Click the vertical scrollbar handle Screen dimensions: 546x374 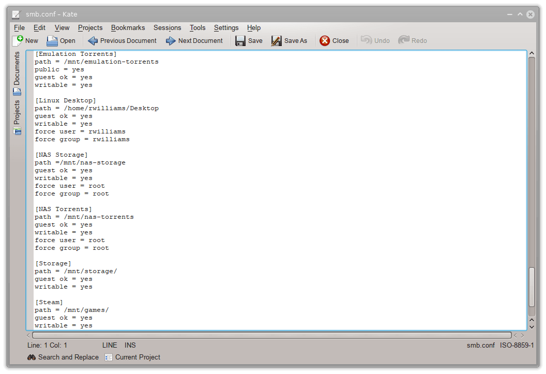(532, 287)
